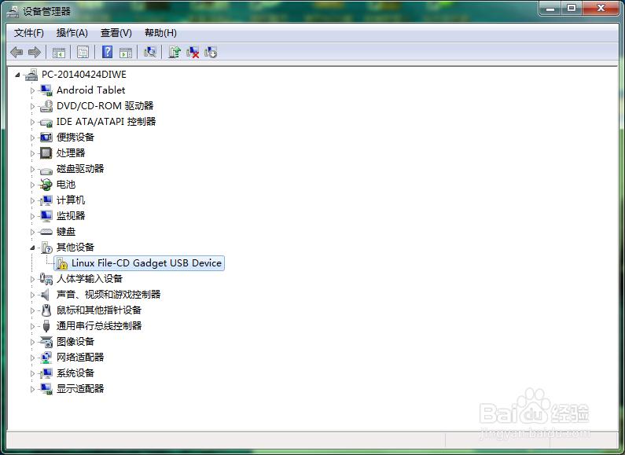Click the 监视器 monitor icon
Image resolution: width=625 pixels, height=455 pixels.
point(46,216)
